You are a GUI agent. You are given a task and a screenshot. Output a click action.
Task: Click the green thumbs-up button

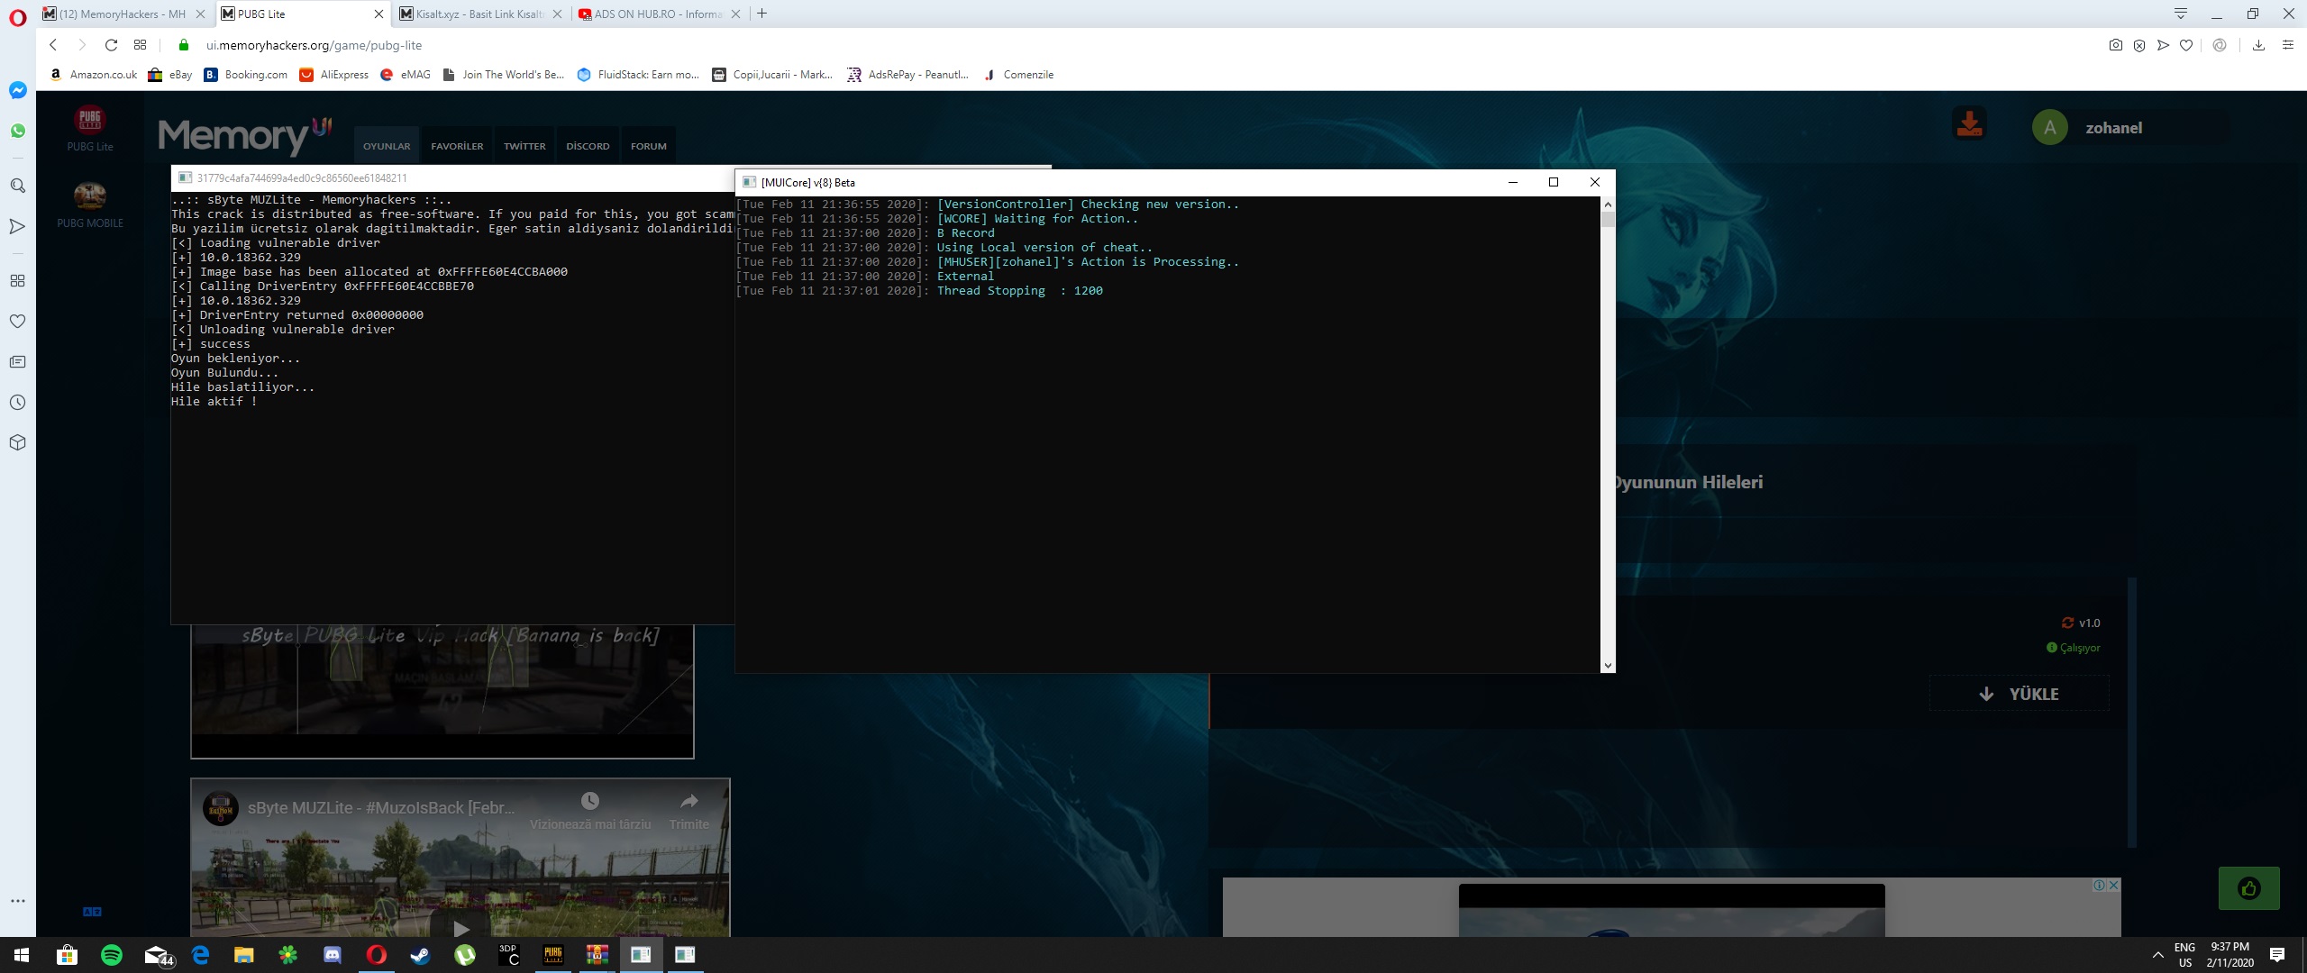2248,888
